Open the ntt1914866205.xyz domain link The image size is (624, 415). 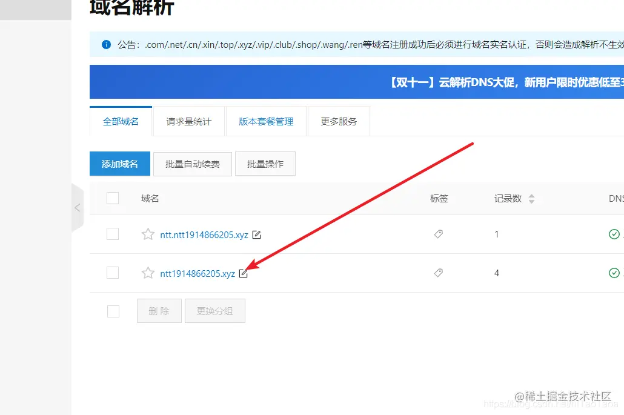pyautogui.click(x=197, y=273)
